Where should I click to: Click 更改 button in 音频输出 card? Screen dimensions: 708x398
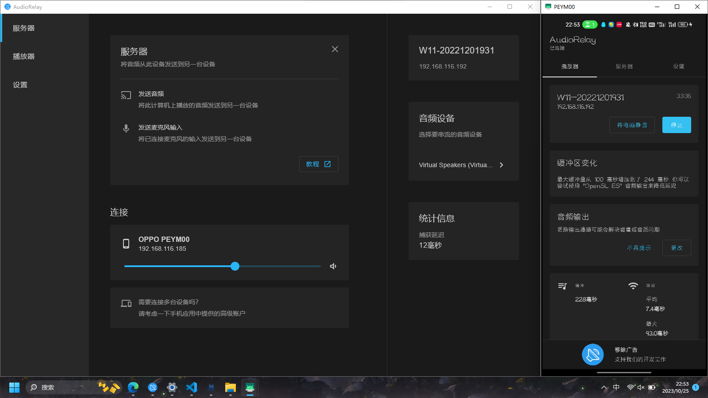(677, 248)
